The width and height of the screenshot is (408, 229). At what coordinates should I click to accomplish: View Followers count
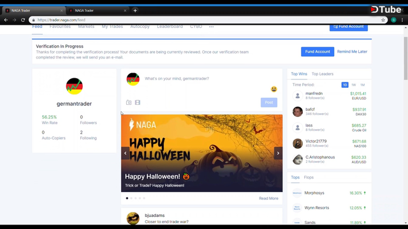[x=88, y=120]
